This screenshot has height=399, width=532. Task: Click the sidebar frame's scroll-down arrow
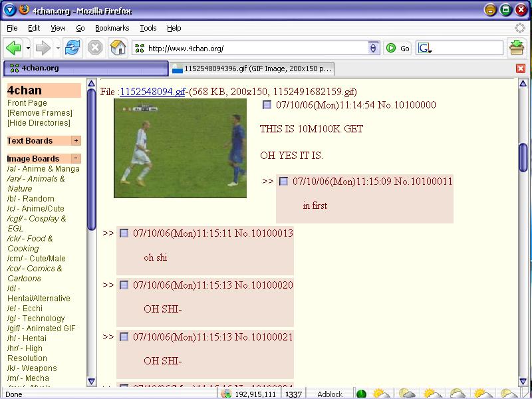pos(91,382)
